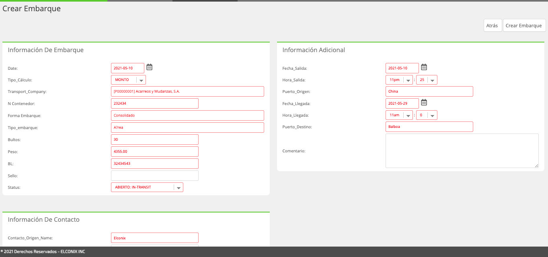Click the Información Adicional heading

click(314, 50)
